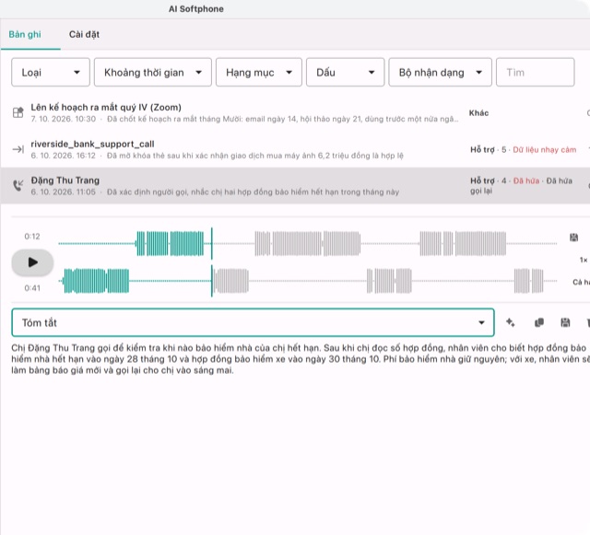Image resolution: width=590 pixels, height=535 pixels.
Task: Click the Dữ liệu nhạy cảm tag
Action: (545, 150)
